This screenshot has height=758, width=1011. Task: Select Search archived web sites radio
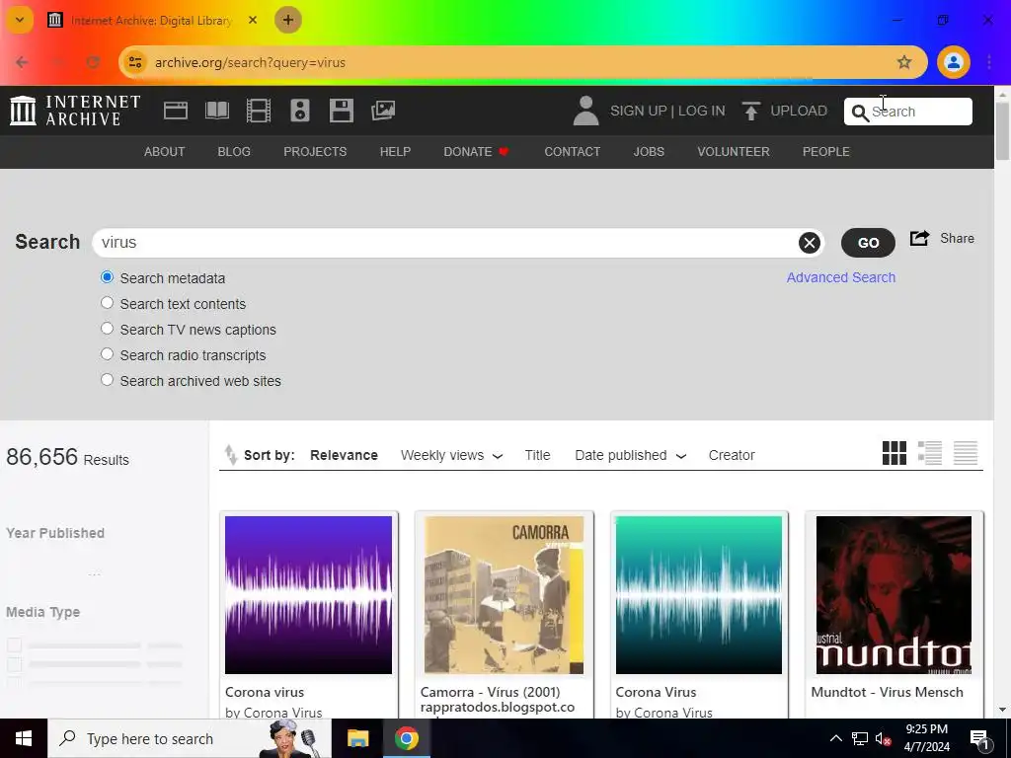coord(107,380)
